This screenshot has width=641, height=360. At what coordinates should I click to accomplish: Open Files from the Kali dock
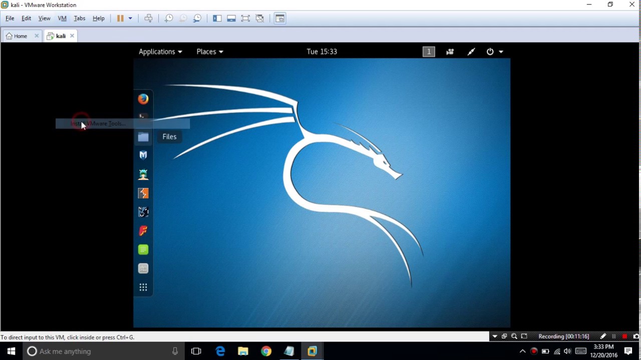tap(143, 136)
